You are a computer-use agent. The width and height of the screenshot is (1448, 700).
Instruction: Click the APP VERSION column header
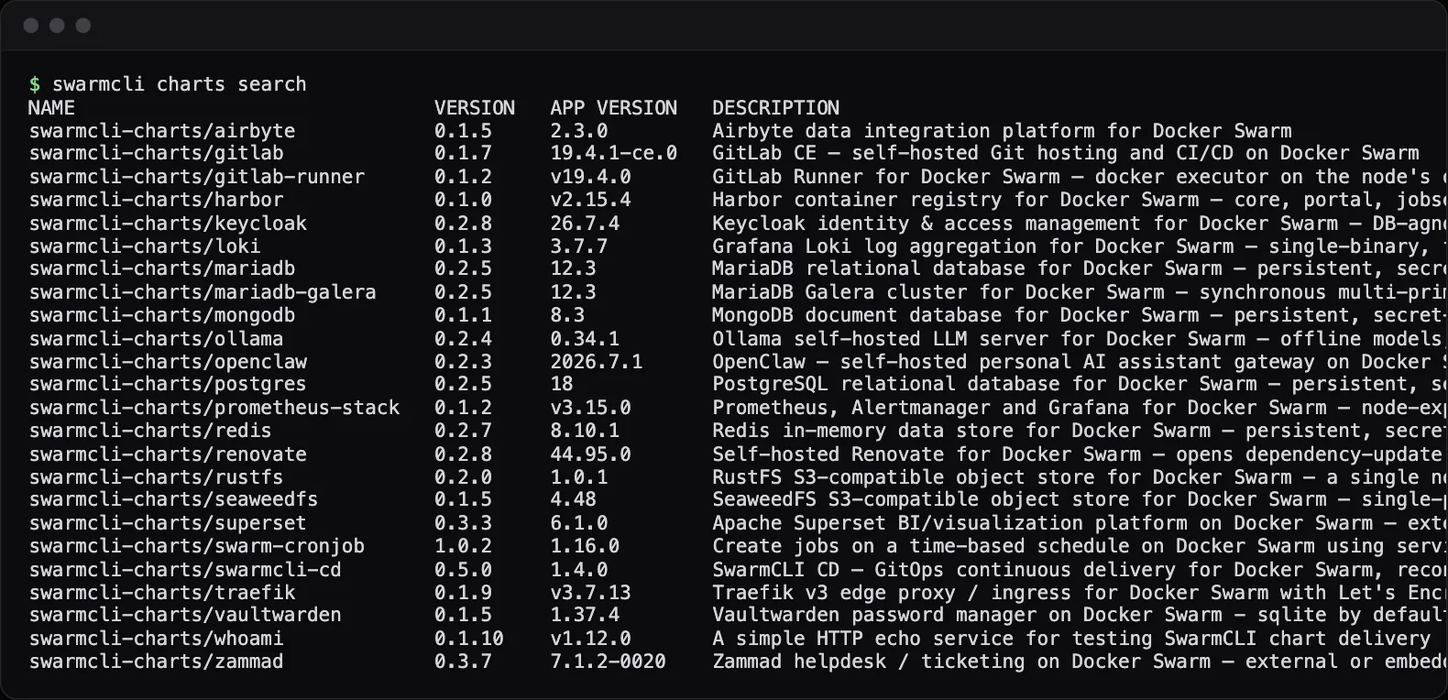coord(613,108)
